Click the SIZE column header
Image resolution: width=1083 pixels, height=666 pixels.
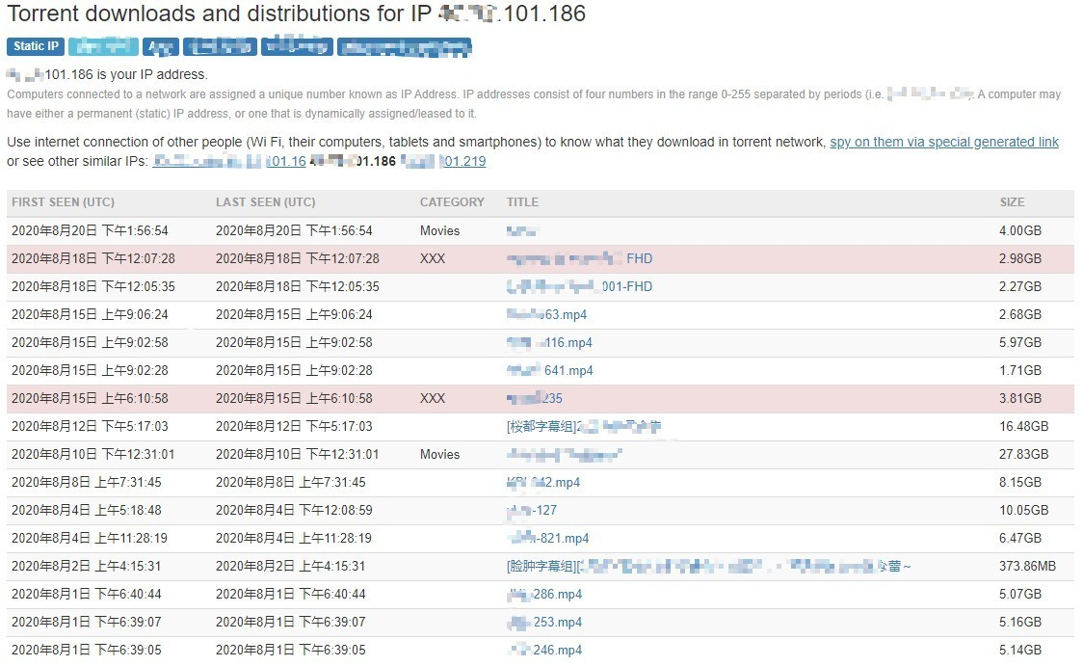[1013, 202]
